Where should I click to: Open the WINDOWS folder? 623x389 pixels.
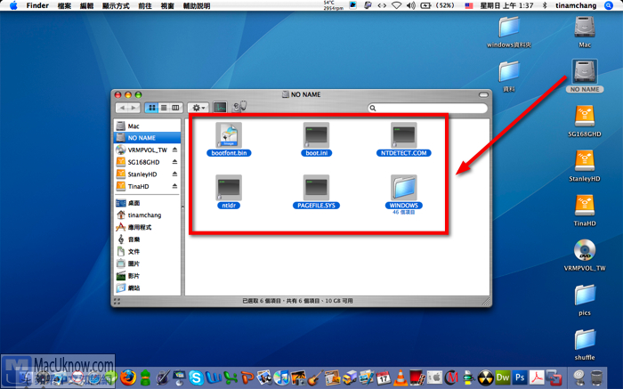pyautogui.click(x=404, y=188)
